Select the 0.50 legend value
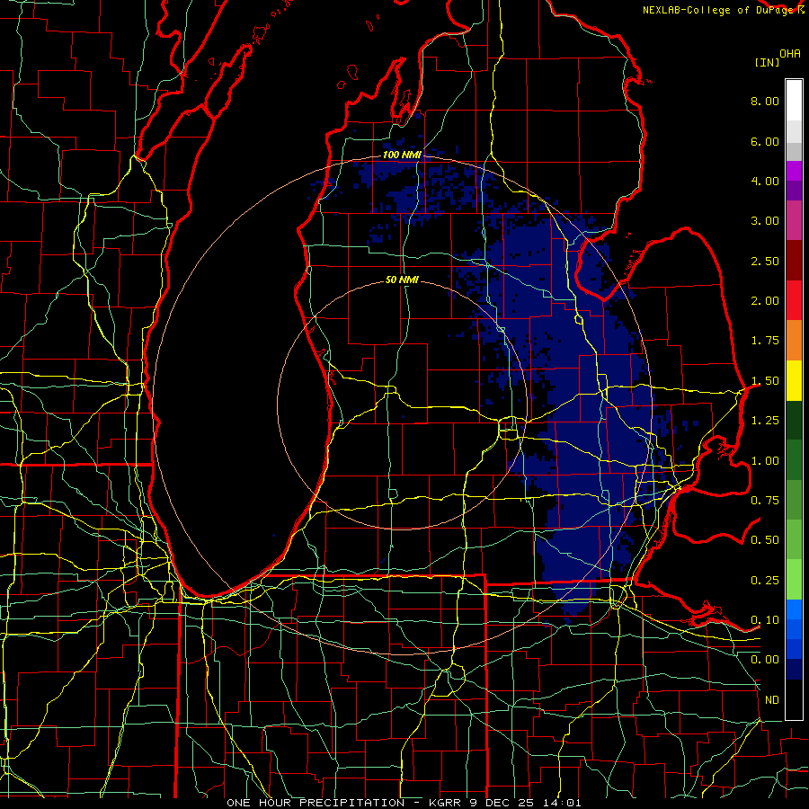This screenshot has width=809, height=809. 765,540
